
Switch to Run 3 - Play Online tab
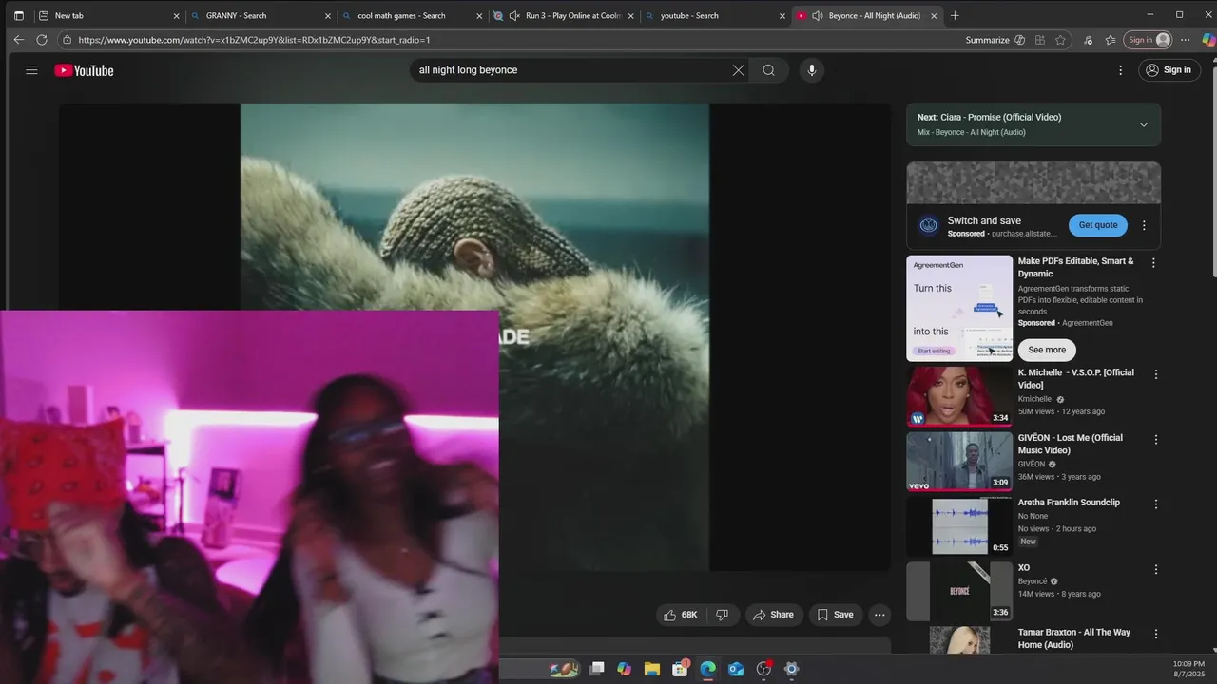(x=564, y=15)
